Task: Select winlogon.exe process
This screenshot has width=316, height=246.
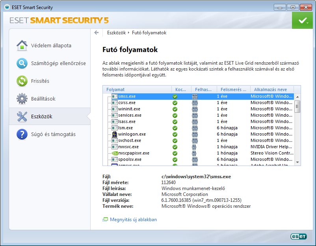Action: point(198,134)
